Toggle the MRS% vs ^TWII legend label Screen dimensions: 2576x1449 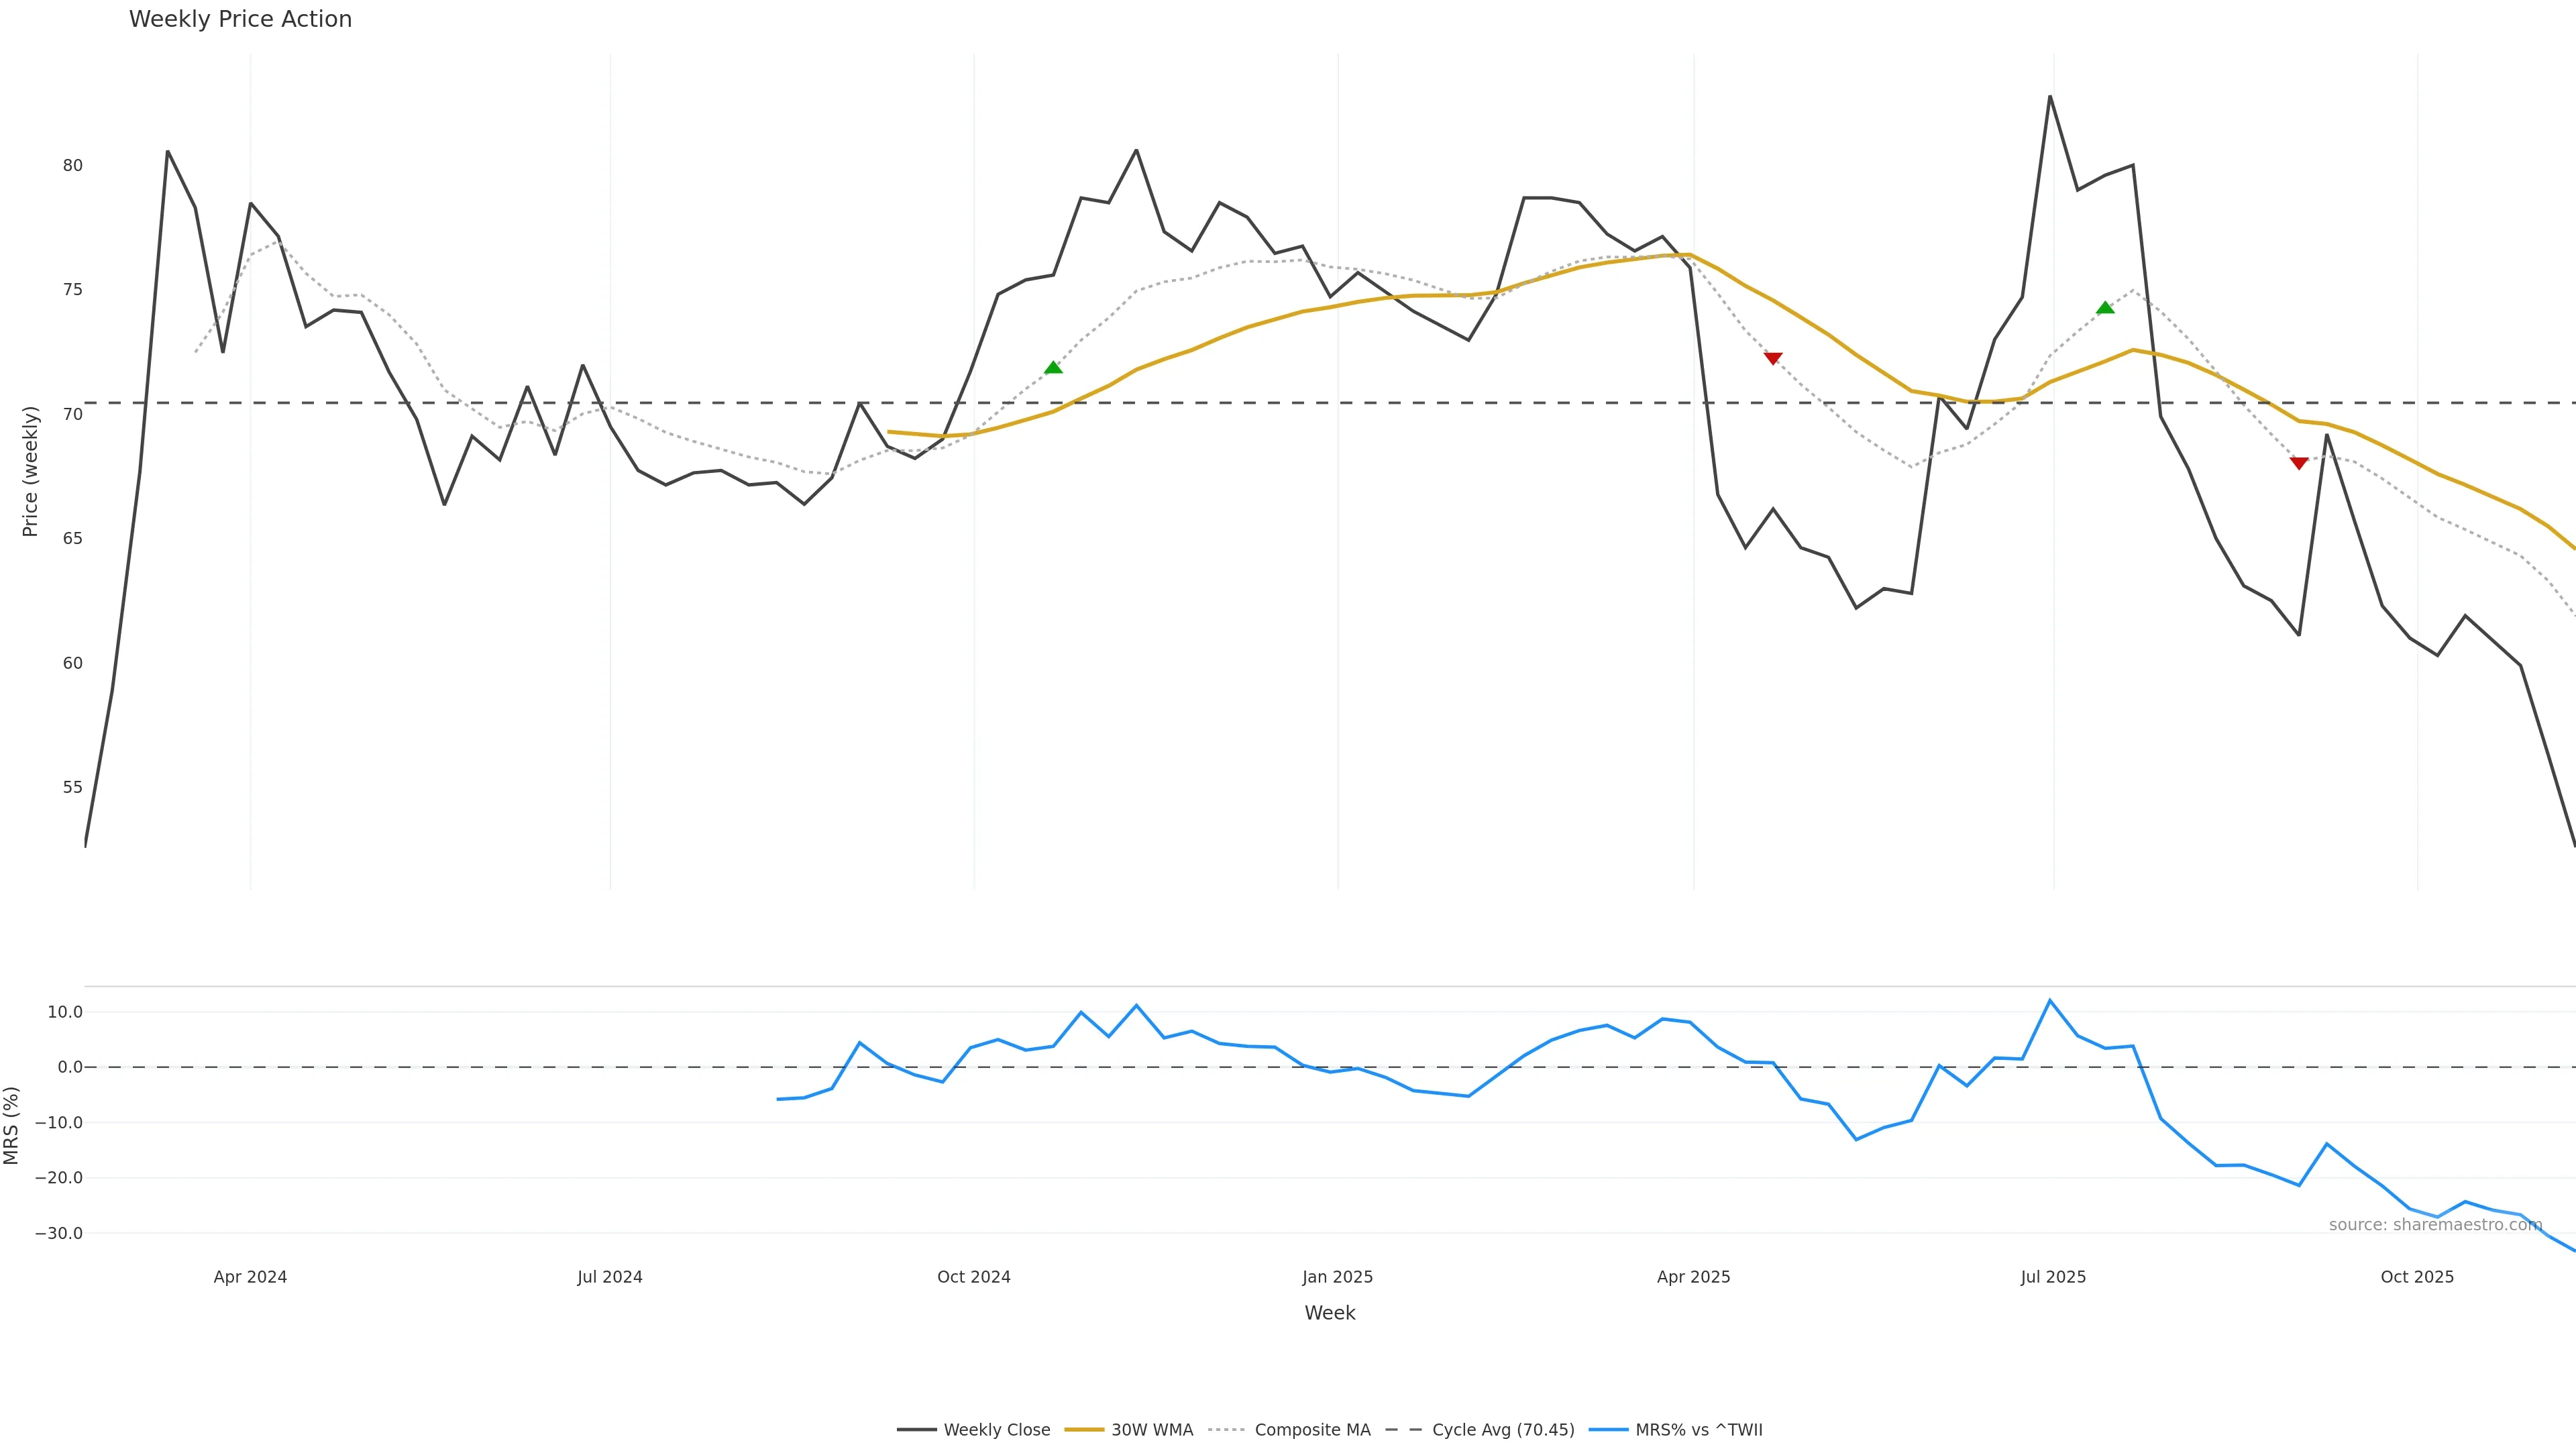coord(1699,1430)
